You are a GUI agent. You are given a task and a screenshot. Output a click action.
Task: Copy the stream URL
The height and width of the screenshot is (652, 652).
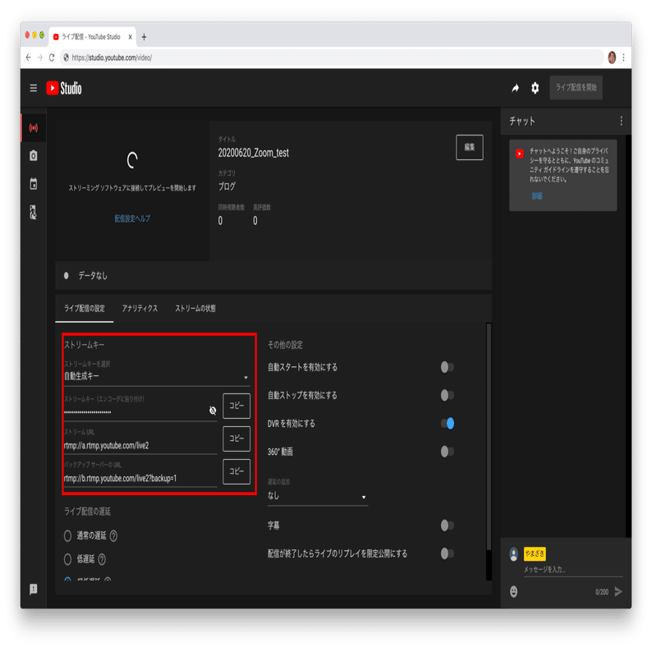[x=236, y=438]
